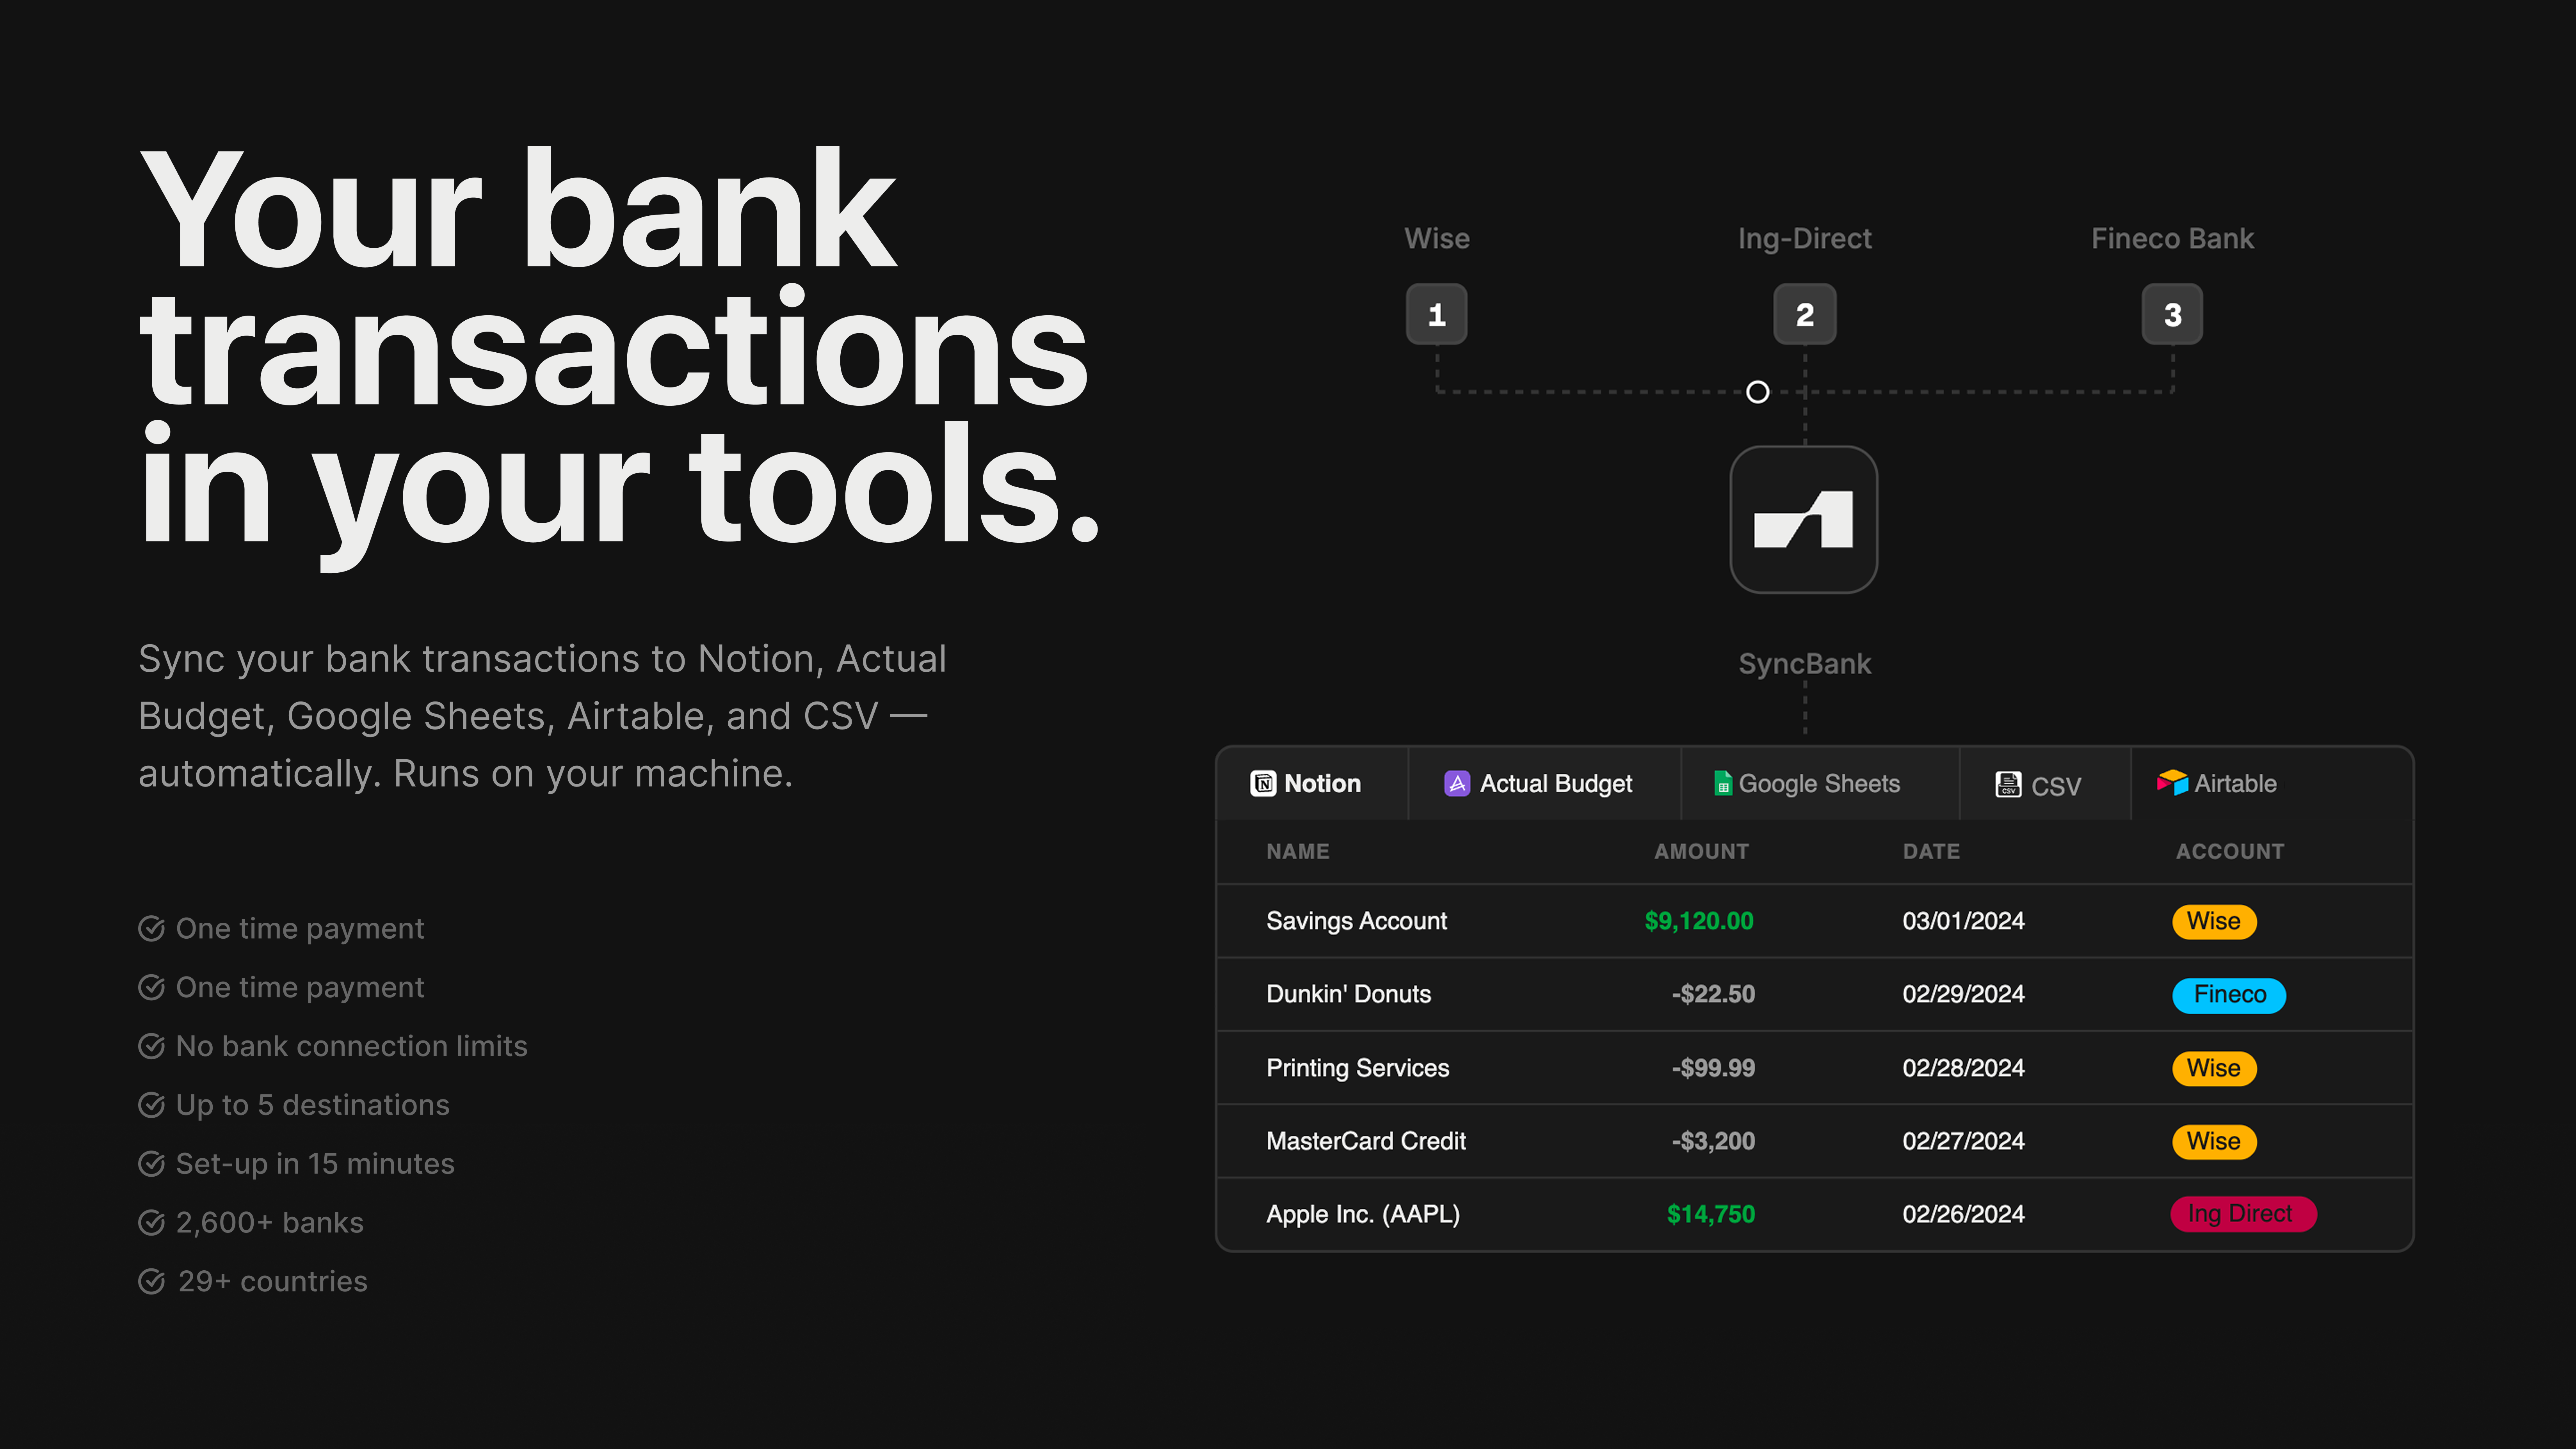Click the Sync your bank transactions paragraph

(542, 717)
